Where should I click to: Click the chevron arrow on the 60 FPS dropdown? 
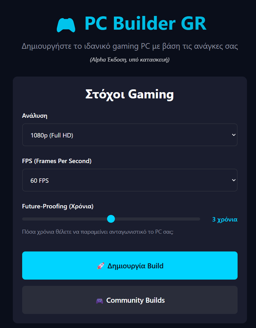click(233, 180)
